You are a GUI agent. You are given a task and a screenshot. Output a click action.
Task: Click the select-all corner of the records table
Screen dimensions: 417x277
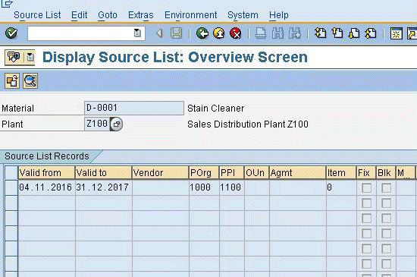pyautogui.click(x=11, y=173)
